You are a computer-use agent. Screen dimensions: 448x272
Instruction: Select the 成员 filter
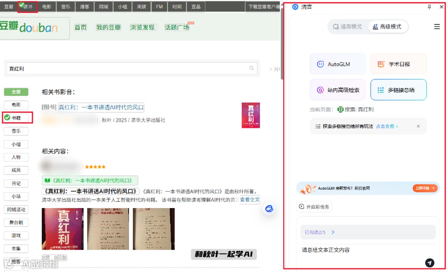(16, 170)
